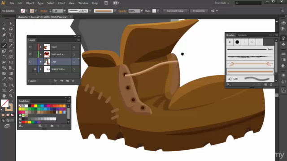Select the Line Segment tool
This screenshot has height=161, width=287.
pyautogui.click(x=4, y=40)
